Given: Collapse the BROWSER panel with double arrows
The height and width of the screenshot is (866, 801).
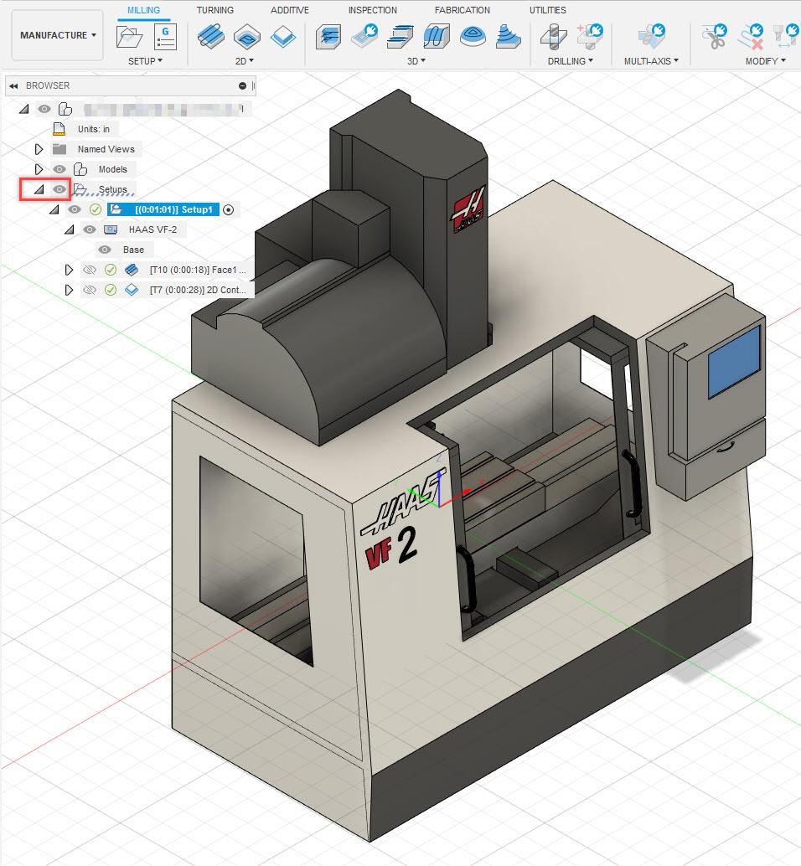Looking at the screenshot, I should click(13, 85).
